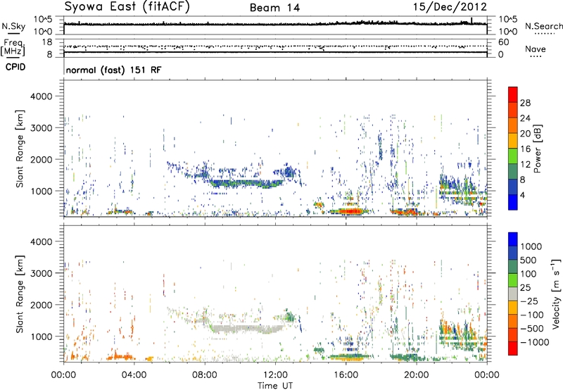
Task: Select the 'Syowa East (fitACF)' title text
Action: (x=127, y=7)
